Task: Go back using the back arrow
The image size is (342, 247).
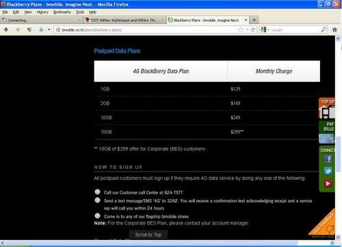Action: 6,29
